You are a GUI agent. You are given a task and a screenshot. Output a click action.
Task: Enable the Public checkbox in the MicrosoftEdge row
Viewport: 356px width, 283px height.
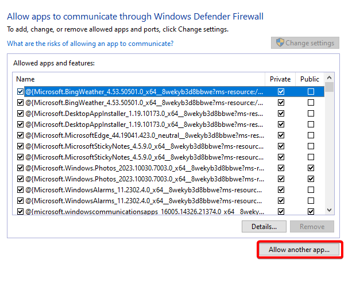pos(311,135)
